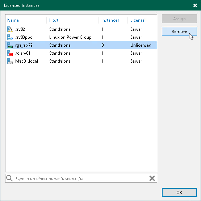Image resolution: width=201 pixels, height=201 pixels.
Task: Click the Standalone host cell of srv02
Action: pos(60,29)
